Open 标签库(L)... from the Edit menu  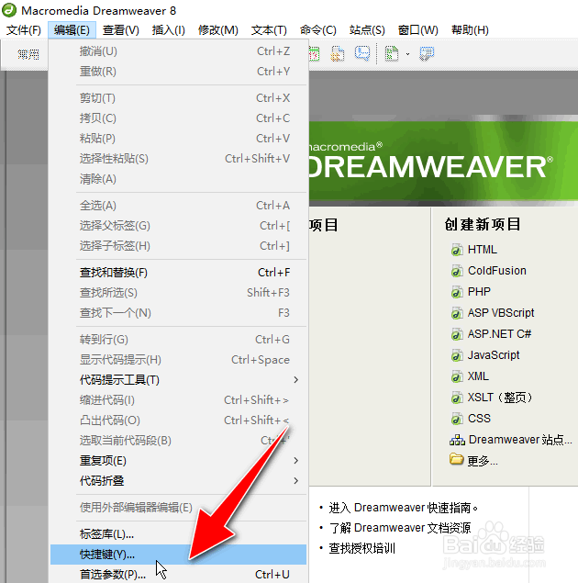[178, 534]
